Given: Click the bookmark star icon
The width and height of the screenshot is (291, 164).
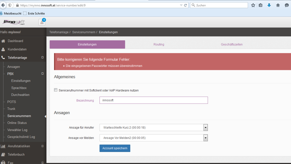Looking at the screenshot, I should [x=253, y=5].
